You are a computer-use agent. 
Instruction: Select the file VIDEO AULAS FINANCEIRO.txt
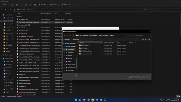[26, 54]
